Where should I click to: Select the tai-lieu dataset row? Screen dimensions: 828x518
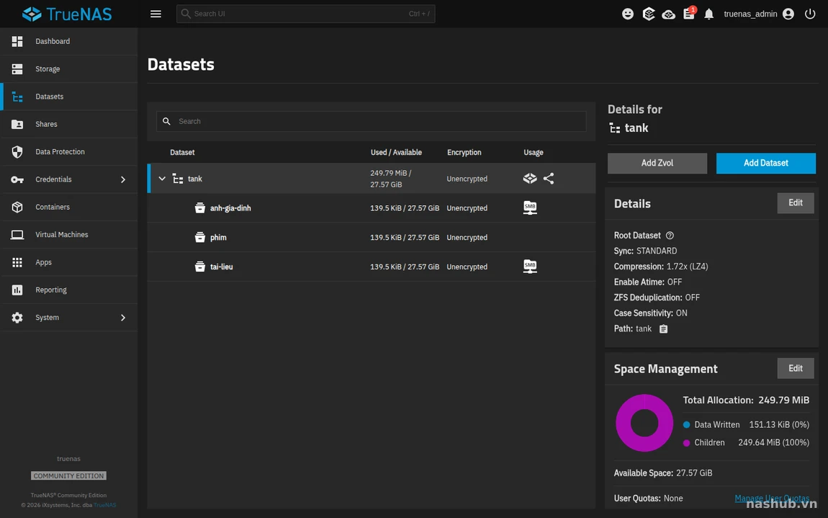tap(372, 267)
